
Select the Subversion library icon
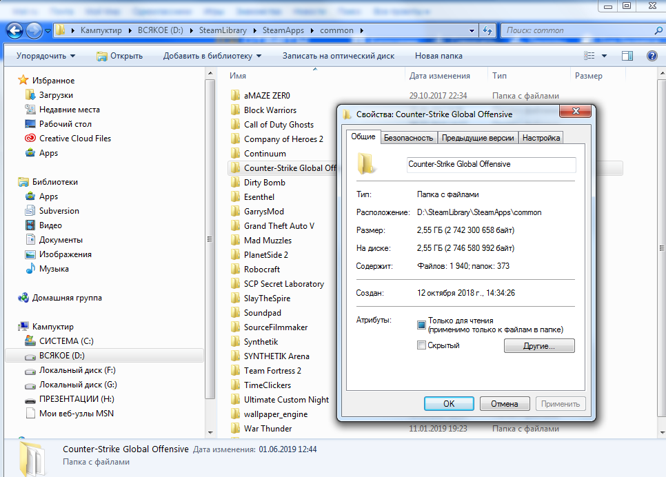(30, 211)
